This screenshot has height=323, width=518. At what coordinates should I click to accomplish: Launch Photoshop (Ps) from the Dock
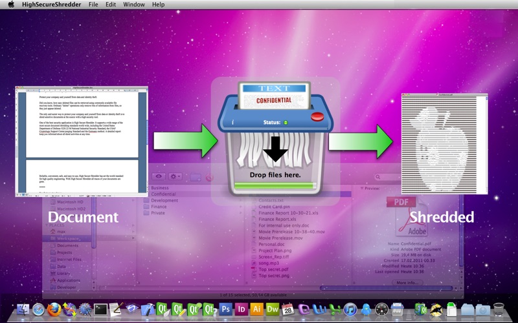[225, 309]
